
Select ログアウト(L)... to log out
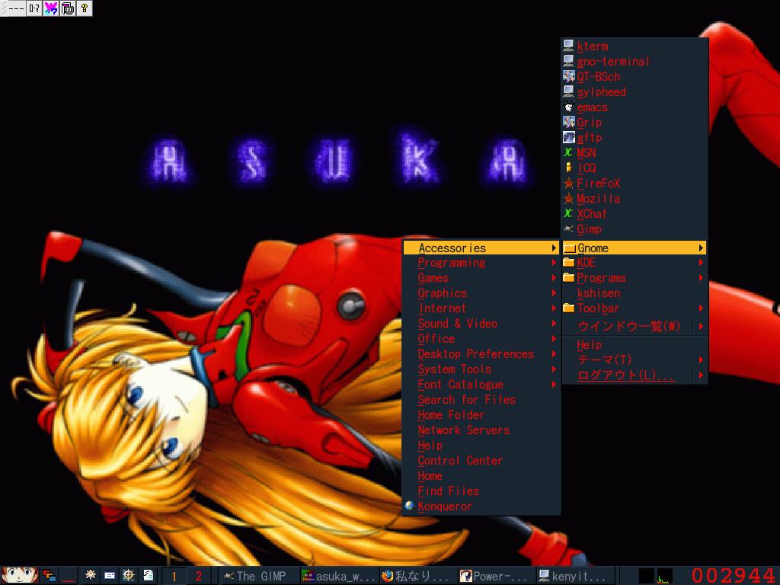pos(626,376)
